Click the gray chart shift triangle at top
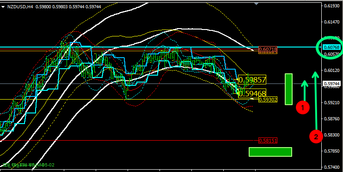This screenshot has width=343, height=172. (257, 3)
